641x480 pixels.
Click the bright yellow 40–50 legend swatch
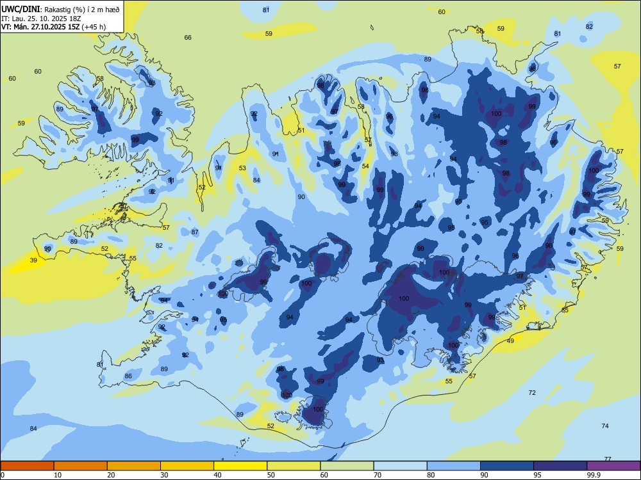pos(240,466)
